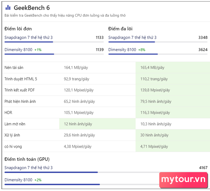Open Dimensity 8100 link under Điểm đa lõi
This screenshot has height=191, width=210.
pyautogui.click(x=122, y=50)
